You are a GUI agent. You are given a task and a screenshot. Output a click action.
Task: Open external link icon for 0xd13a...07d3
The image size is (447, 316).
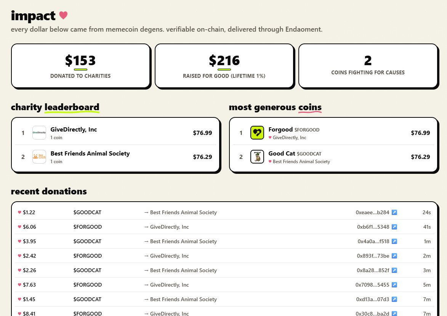coord(394,299)
